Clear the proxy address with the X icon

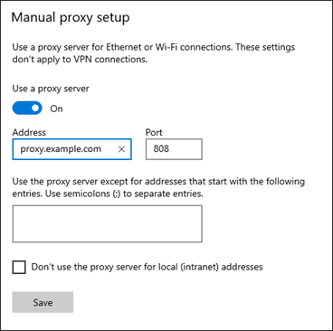click(121, 149)
